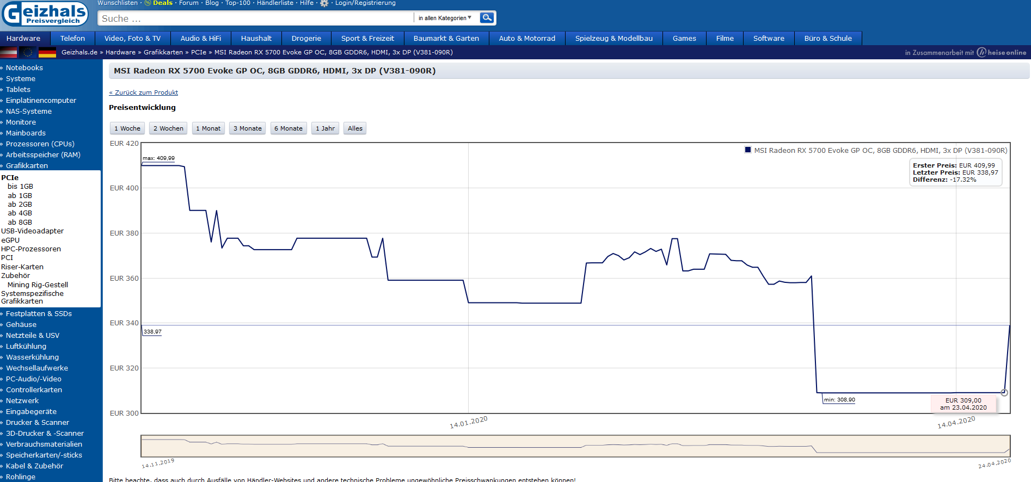Select the EU flag icon
The image size is (1031, 482).
pyautogui.click(x=28, y=52)
